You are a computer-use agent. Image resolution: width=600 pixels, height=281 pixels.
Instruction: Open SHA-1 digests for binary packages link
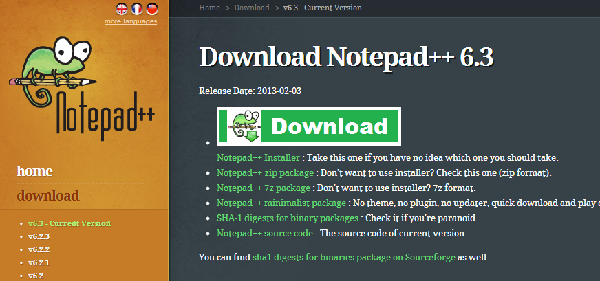288,218
